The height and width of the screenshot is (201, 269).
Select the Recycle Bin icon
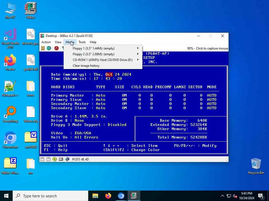point(256,166)
